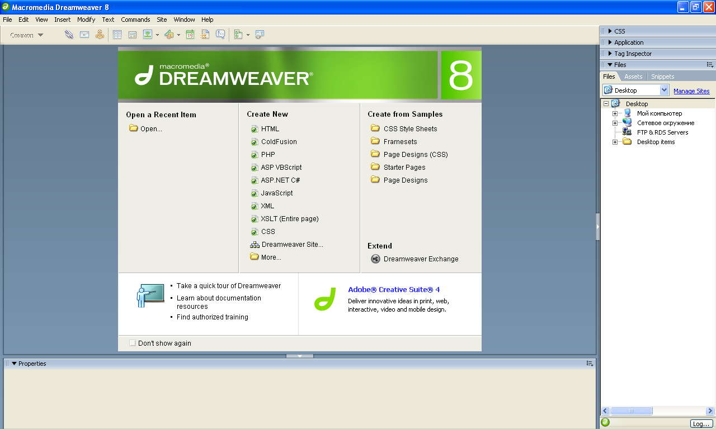The width and height of the screenshot is (716, 430).
Task: Open the Modify menu
Action: pyautogui.click(x=86, y=20)
